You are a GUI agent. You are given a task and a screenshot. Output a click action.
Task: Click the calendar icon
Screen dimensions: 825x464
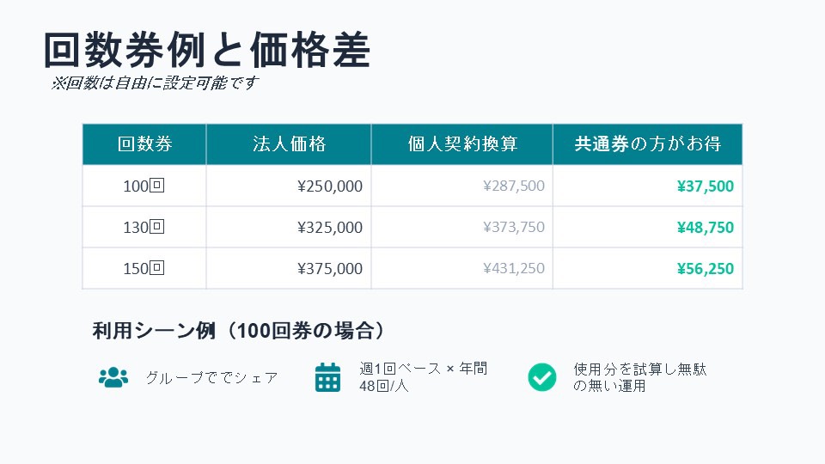click(x=327, y=377)
